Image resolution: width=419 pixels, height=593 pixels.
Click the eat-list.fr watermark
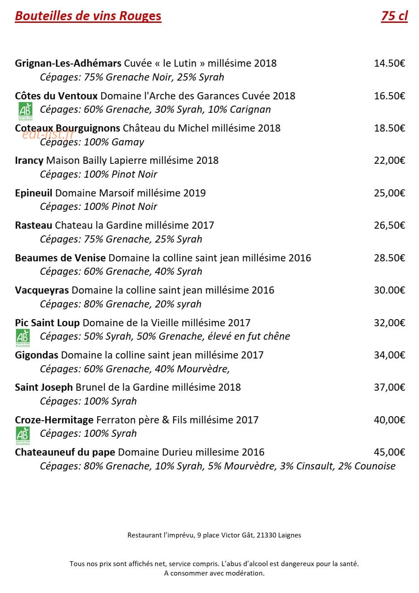[47, 134]
